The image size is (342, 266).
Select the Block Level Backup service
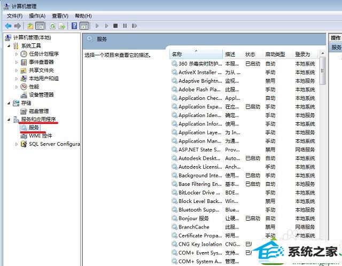(x=244, y=201)
